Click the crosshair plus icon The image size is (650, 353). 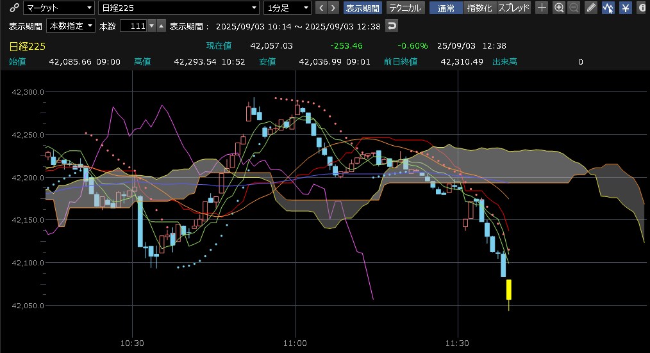click(x=542, y=8)
